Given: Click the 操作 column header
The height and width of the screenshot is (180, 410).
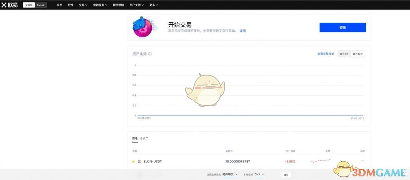Looking at the screenshot, I should [362, 151].
